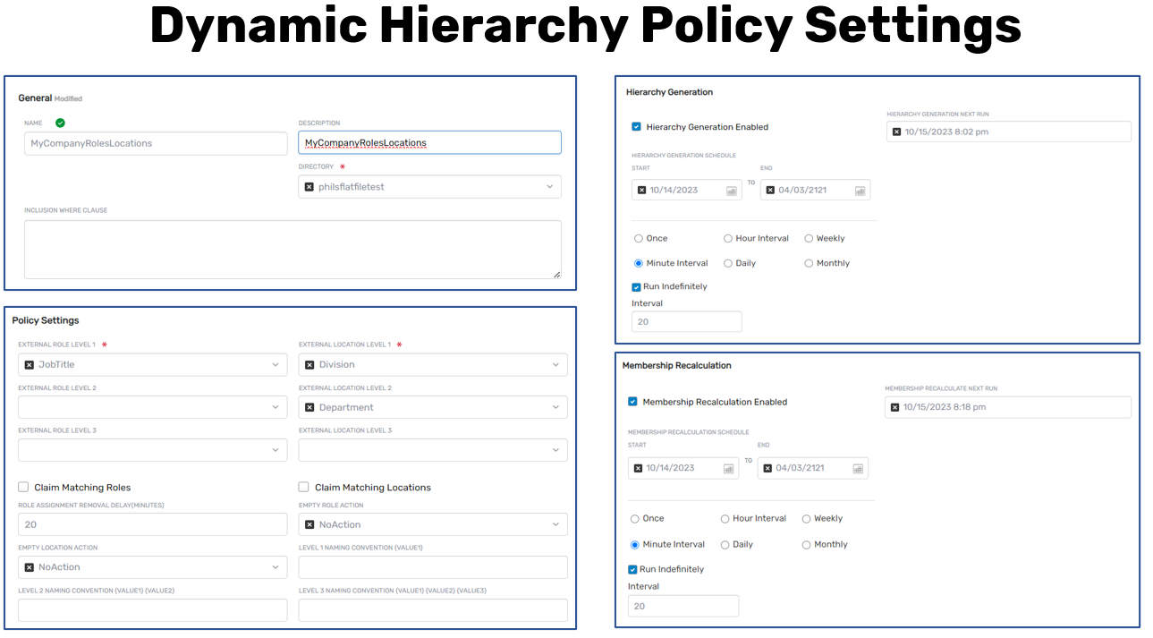Viewport: 1153px width, 638px height.
Task: Clear Hierarchy Generation start date 10/14/2023
Action: click(641, 190)
